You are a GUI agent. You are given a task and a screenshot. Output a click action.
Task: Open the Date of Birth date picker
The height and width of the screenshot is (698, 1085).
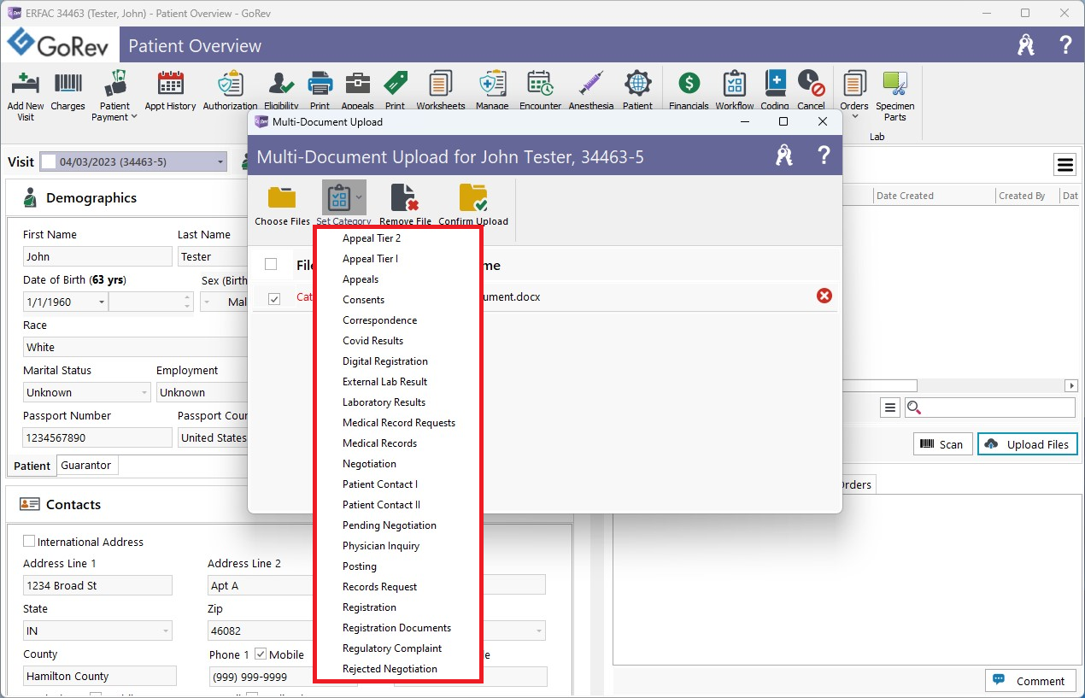[x=102, y=302]
